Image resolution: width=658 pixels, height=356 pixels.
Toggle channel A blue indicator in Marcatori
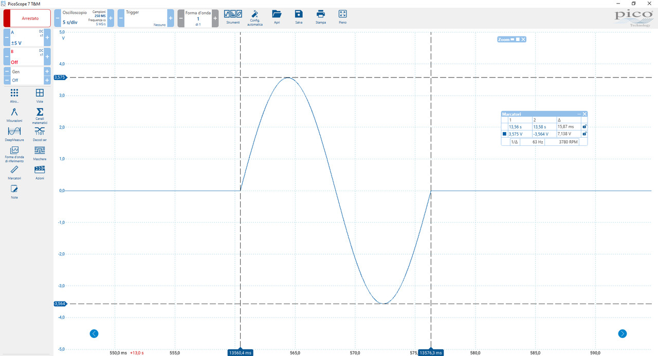504,134
